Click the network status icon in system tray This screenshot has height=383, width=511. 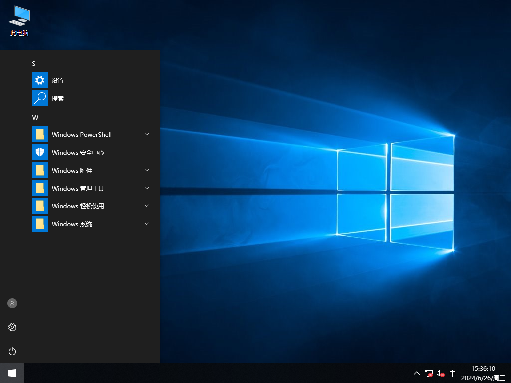pos(428,373)
